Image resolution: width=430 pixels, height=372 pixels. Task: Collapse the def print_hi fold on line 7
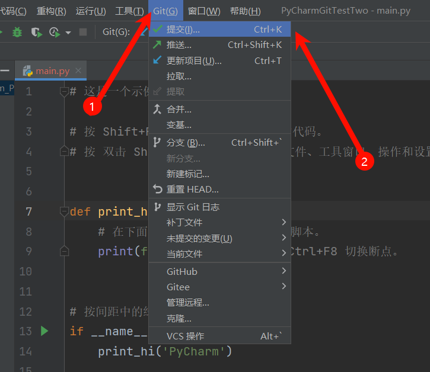point(64,211)
